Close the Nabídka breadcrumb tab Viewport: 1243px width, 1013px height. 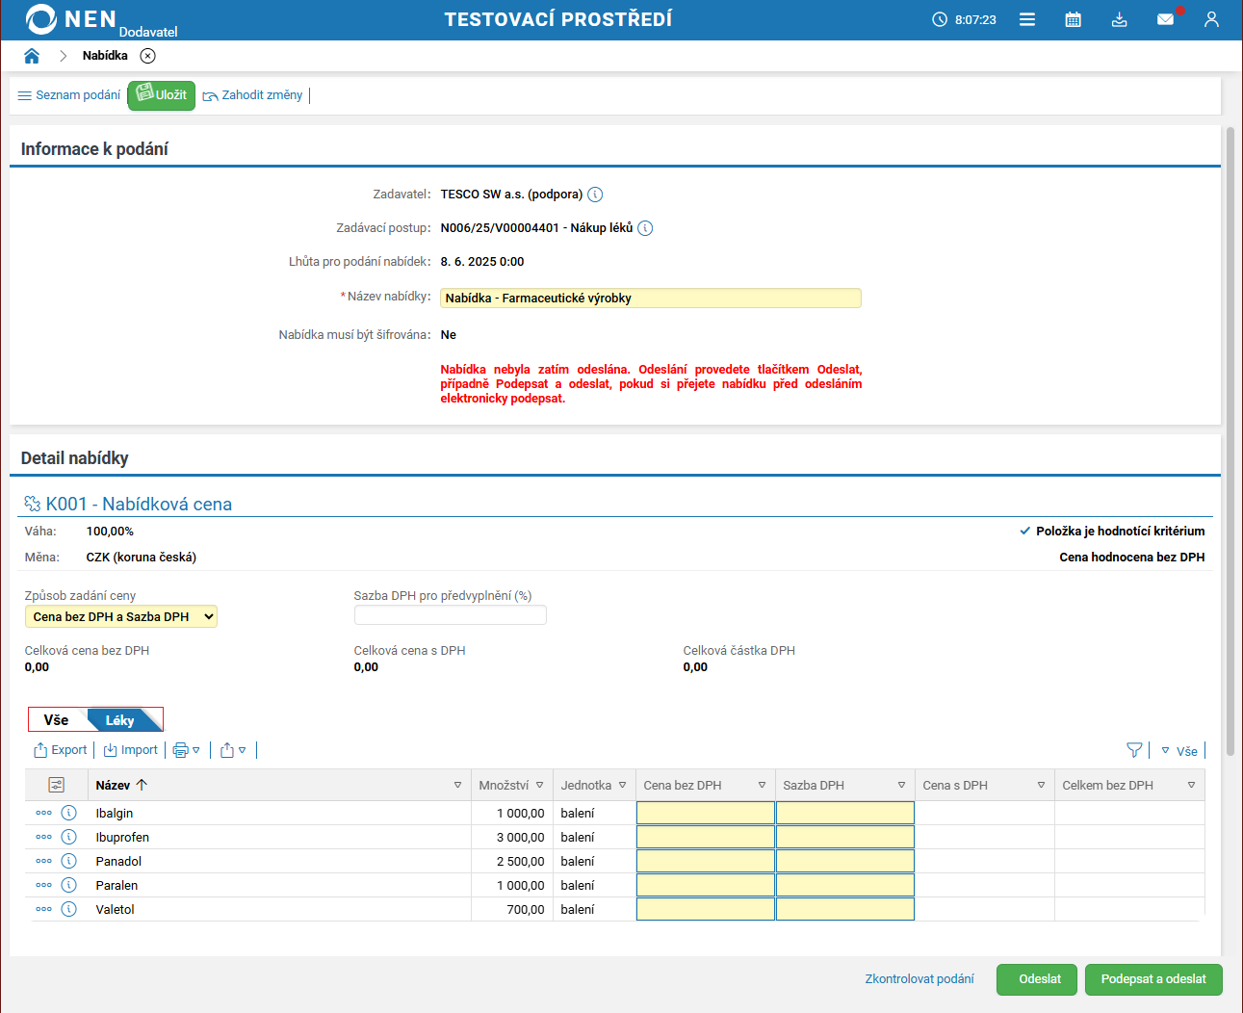point(147,56)
